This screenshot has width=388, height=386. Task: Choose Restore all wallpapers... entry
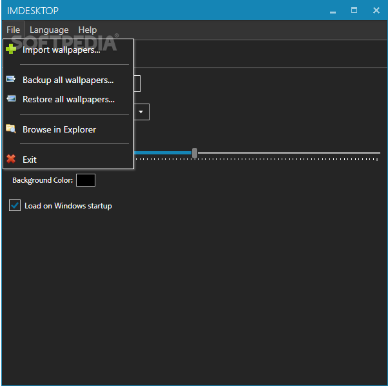tap(68, 99)
